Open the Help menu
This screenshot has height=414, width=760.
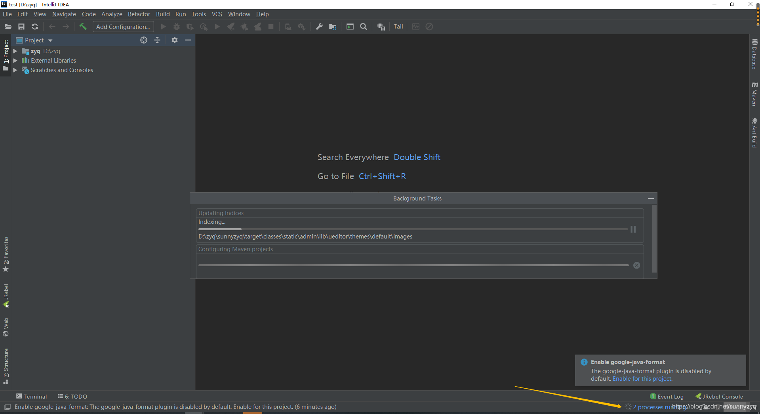[x=262, y=14]
